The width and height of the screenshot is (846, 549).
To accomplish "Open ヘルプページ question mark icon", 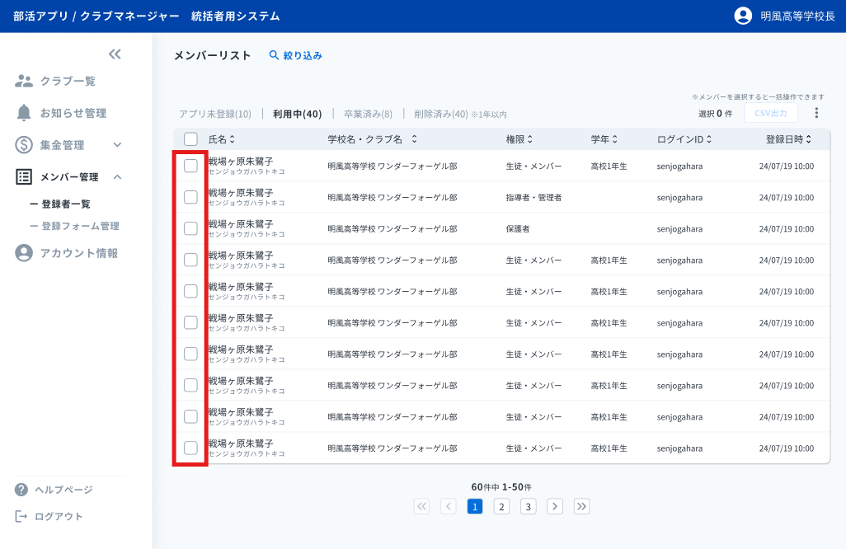I will 21,490.
